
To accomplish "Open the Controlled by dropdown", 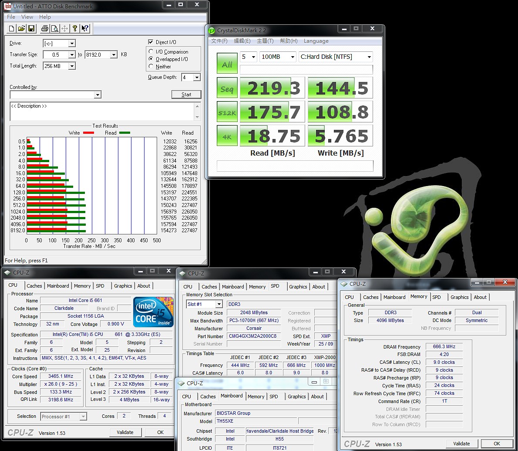I will (98, 95).
